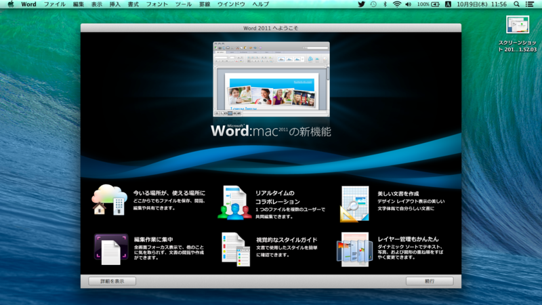The image size is (542, 305).
Task: Click the 続行 button
Action: 430,281
